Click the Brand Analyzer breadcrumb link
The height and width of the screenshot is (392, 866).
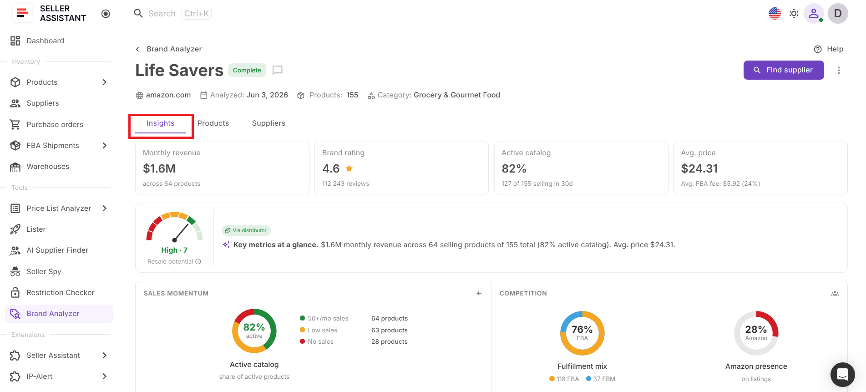coord(174,49)
